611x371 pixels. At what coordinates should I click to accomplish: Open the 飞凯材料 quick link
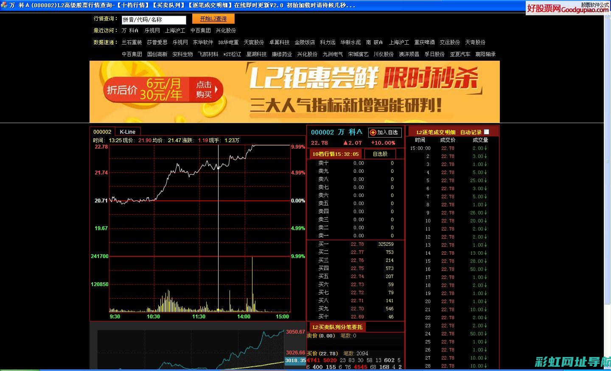[x=208, y=54]
